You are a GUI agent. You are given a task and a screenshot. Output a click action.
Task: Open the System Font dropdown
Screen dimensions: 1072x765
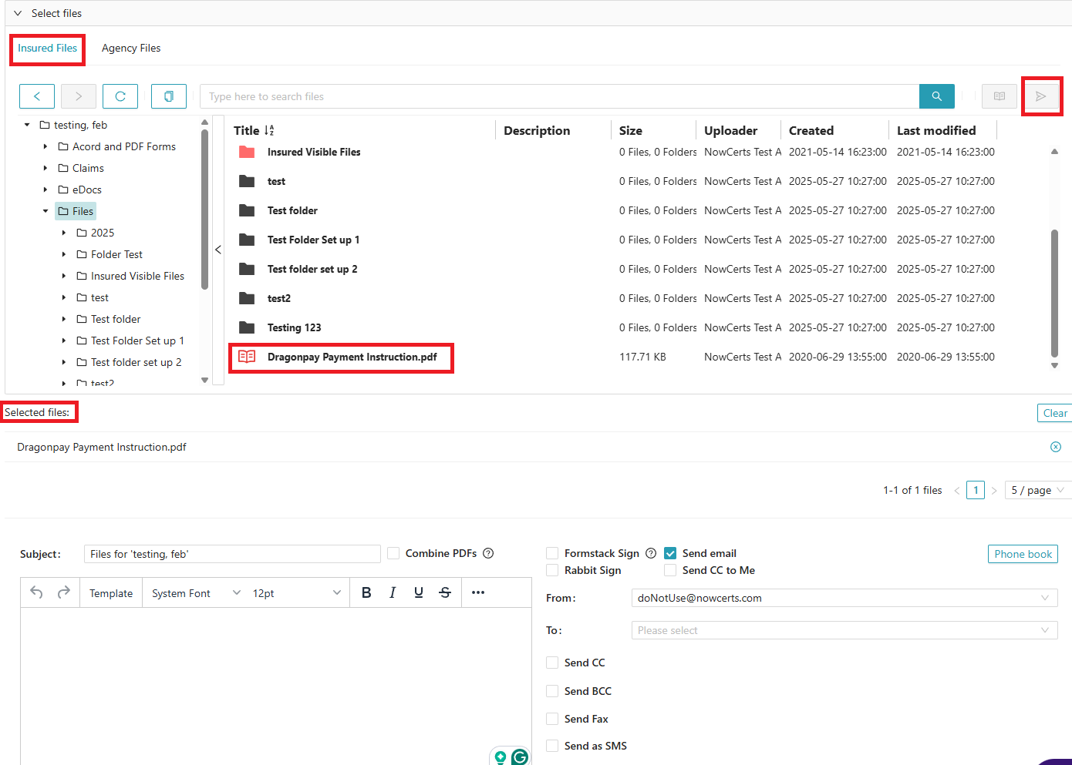coord(196,592)
